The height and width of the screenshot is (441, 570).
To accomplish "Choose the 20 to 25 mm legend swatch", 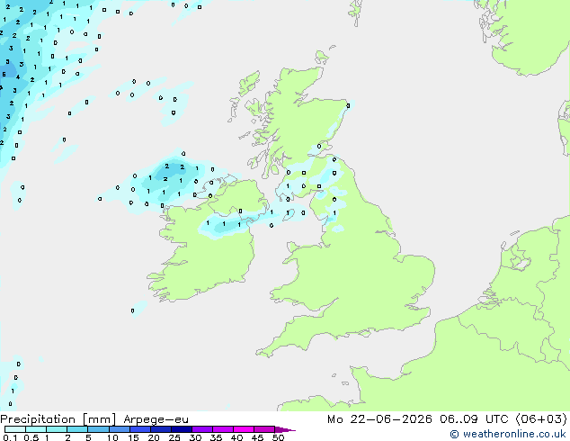I will point(160,429).
